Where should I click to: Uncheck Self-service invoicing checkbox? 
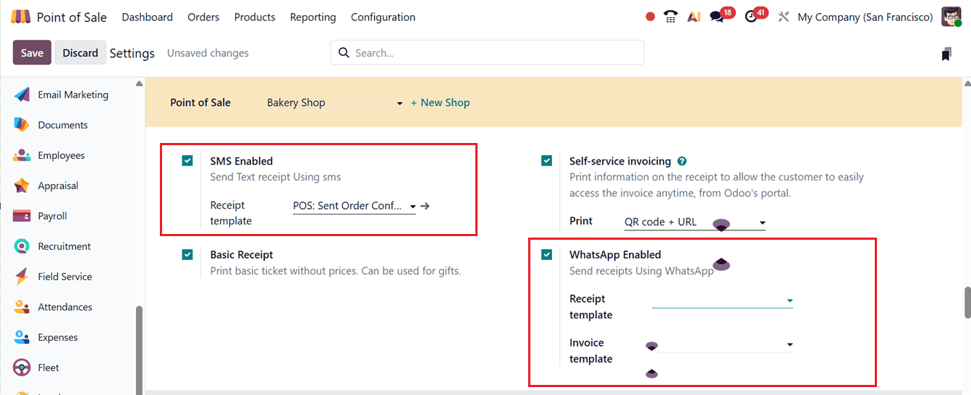(x=547, y=160)
